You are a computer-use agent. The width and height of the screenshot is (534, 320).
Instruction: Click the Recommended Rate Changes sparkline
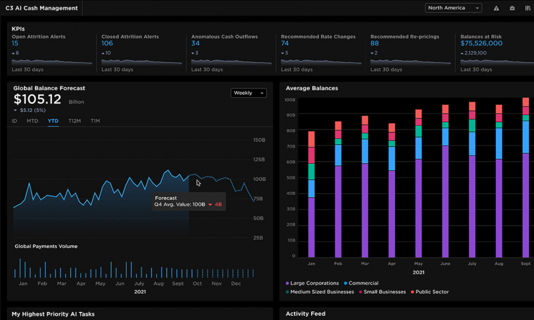(321, 62)
